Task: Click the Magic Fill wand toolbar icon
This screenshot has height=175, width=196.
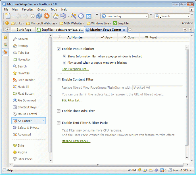Action: click(x=74, y=16)
